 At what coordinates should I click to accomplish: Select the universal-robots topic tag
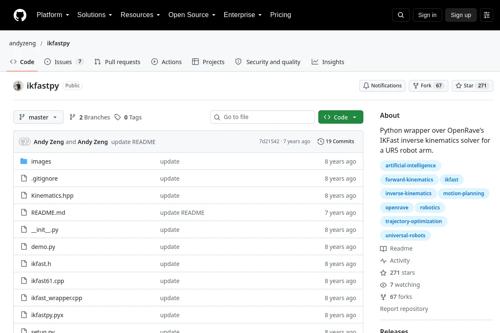click(405, 236)
